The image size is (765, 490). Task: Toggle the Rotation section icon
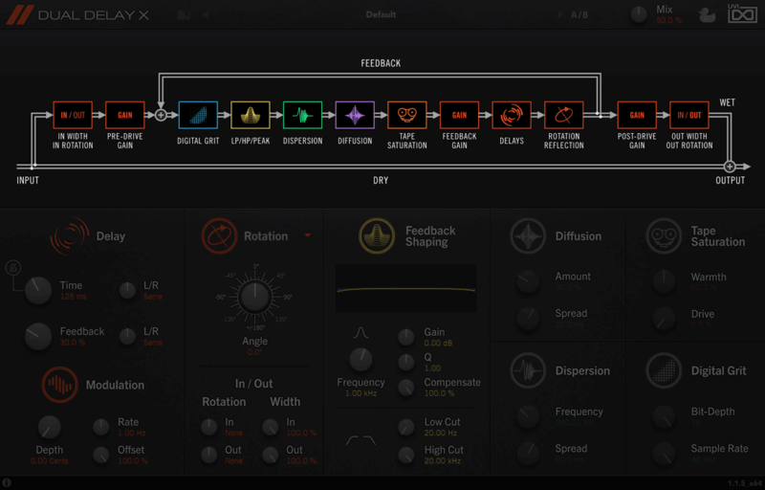219,236
